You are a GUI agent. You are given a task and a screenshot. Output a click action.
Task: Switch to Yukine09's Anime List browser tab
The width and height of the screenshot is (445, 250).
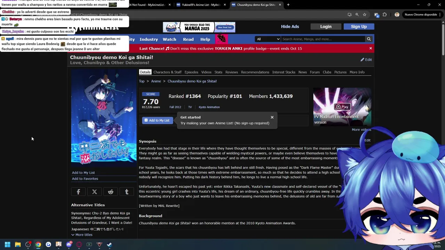pyautogui.click(x=201, y=5)
